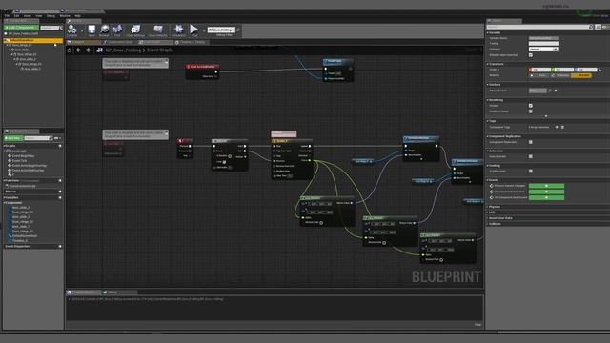
Task: Toggle the Visible rendering checkbox
Action: (531, 106)
